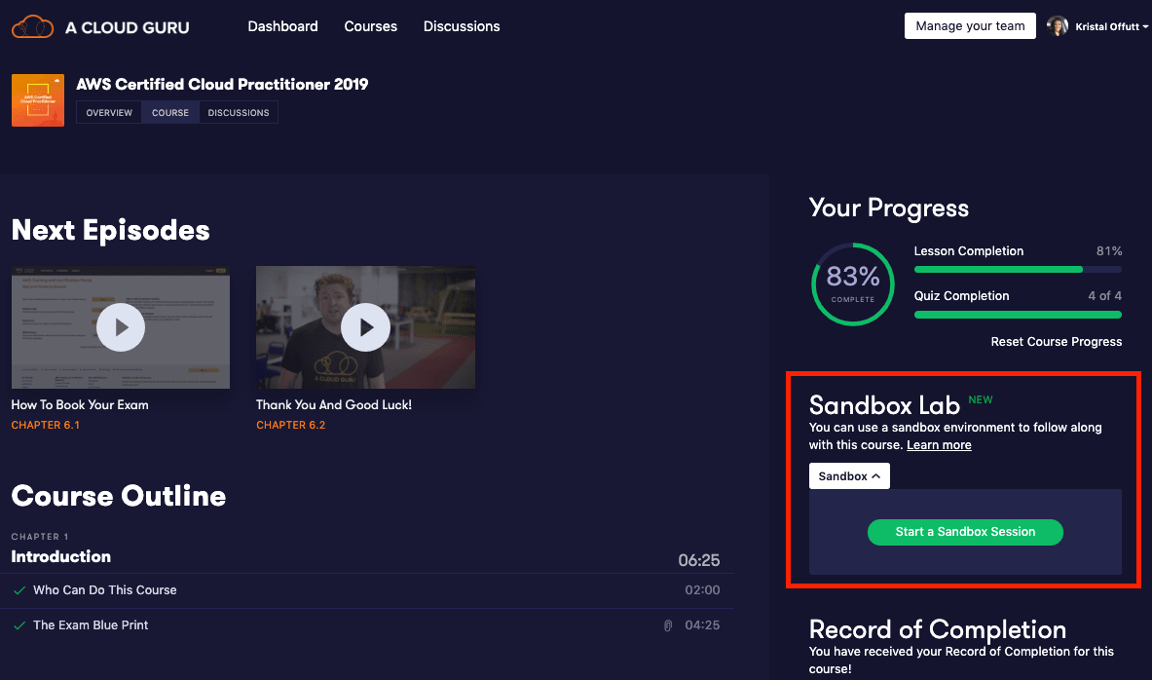The height and width of the screenshot is (680, 1152).
Task: Click the A CLOUD GURU brand text
Action: pos(128,28)
